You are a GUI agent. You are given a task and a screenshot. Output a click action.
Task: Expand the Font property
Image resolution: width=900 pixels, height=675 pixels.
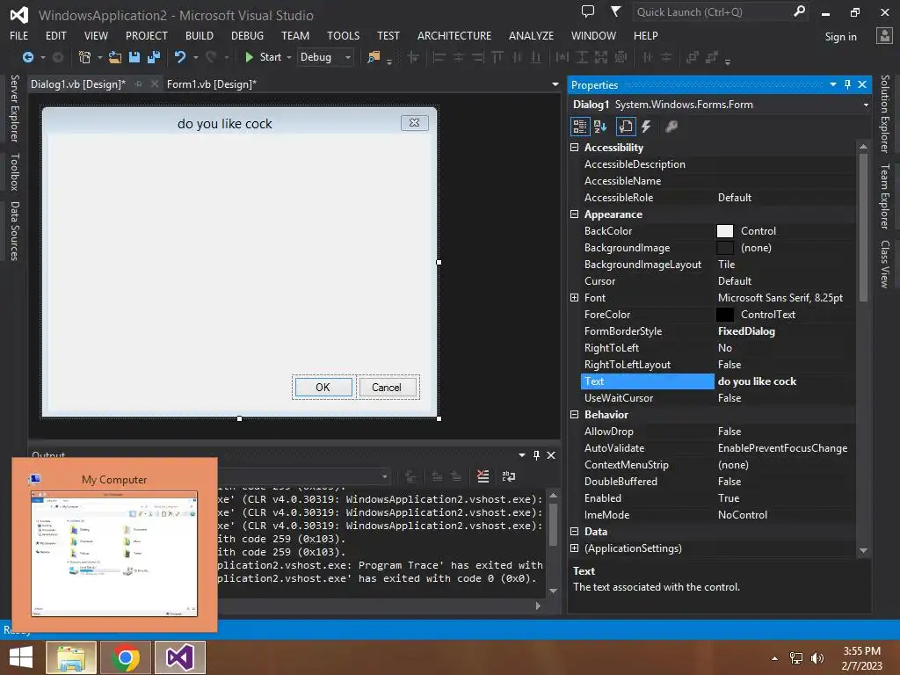click(574, 297)
